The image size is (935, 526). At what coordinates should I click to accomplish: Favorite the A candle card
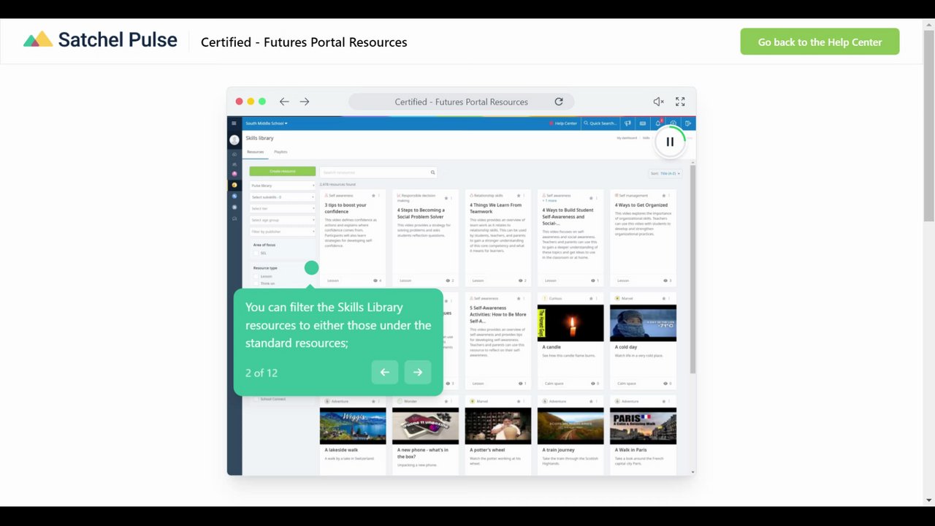coord(592,298)
